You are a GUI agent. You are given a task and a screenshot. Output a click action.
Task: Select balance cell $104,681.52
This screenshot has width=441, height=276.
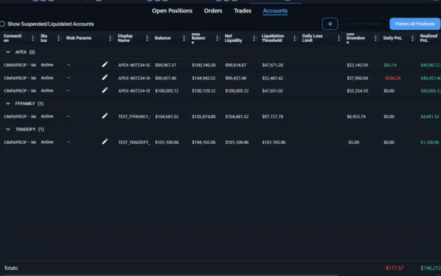(167, 117)
